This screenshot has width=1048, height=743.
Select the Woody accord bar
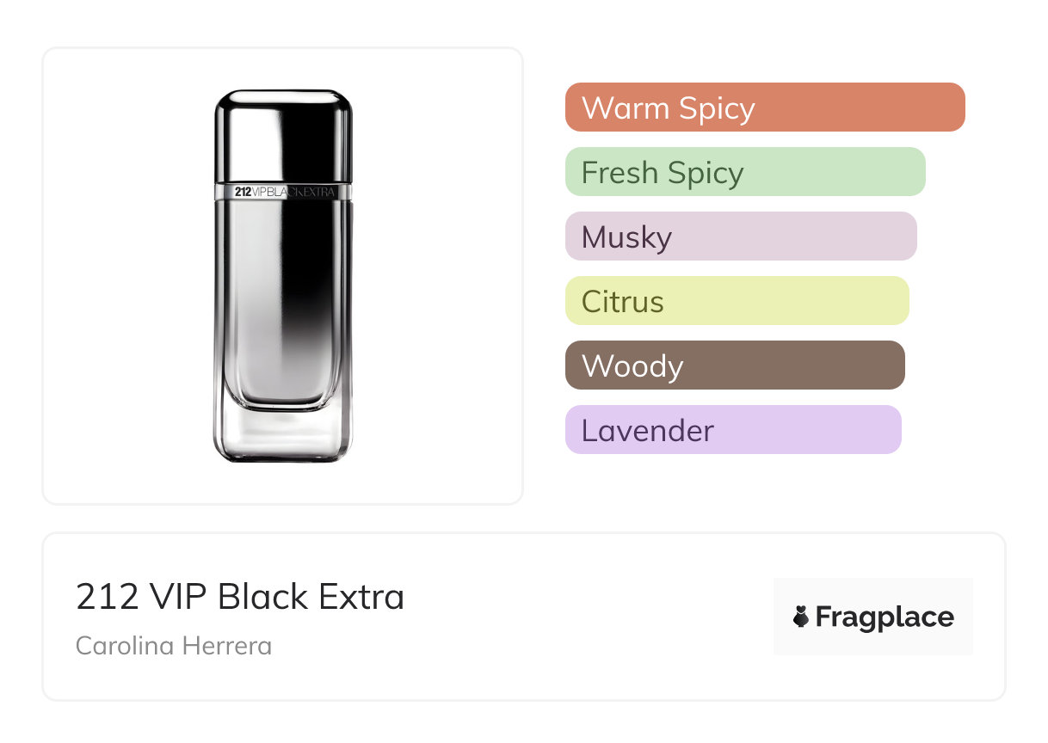pos(734,365)
